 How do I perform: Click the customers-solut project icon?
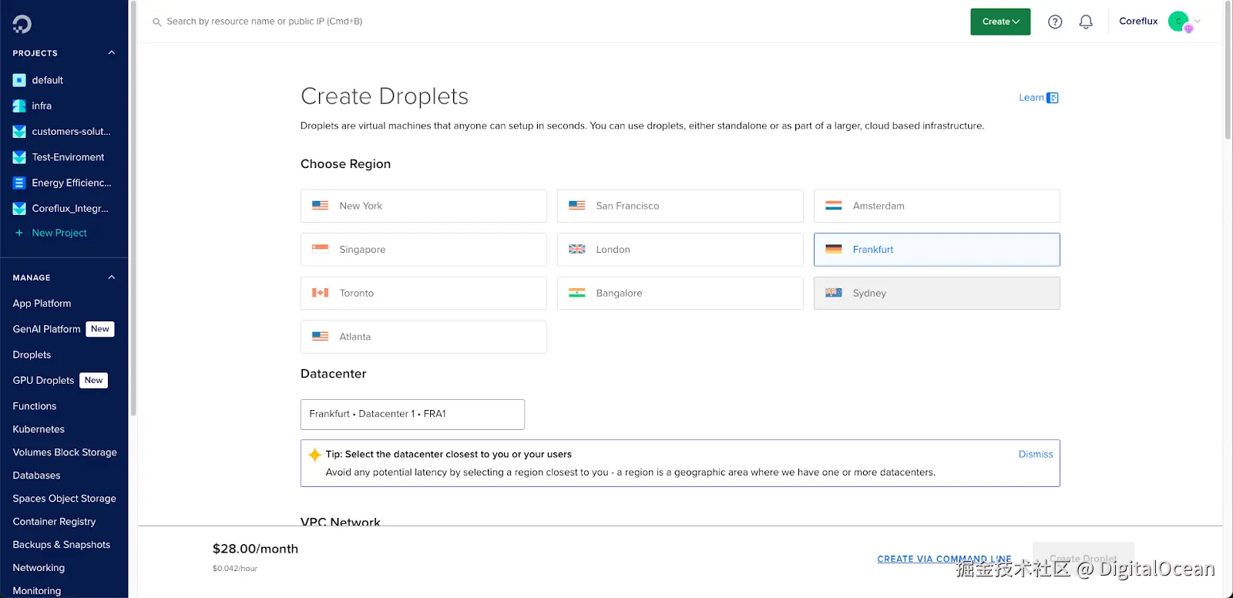19,132
